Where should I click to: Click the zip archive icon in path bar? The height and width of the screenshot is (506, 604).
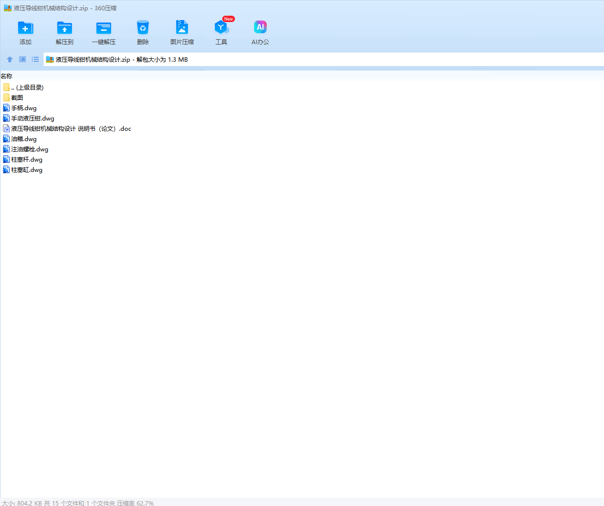pyautogui.click(x=49, y=59)
